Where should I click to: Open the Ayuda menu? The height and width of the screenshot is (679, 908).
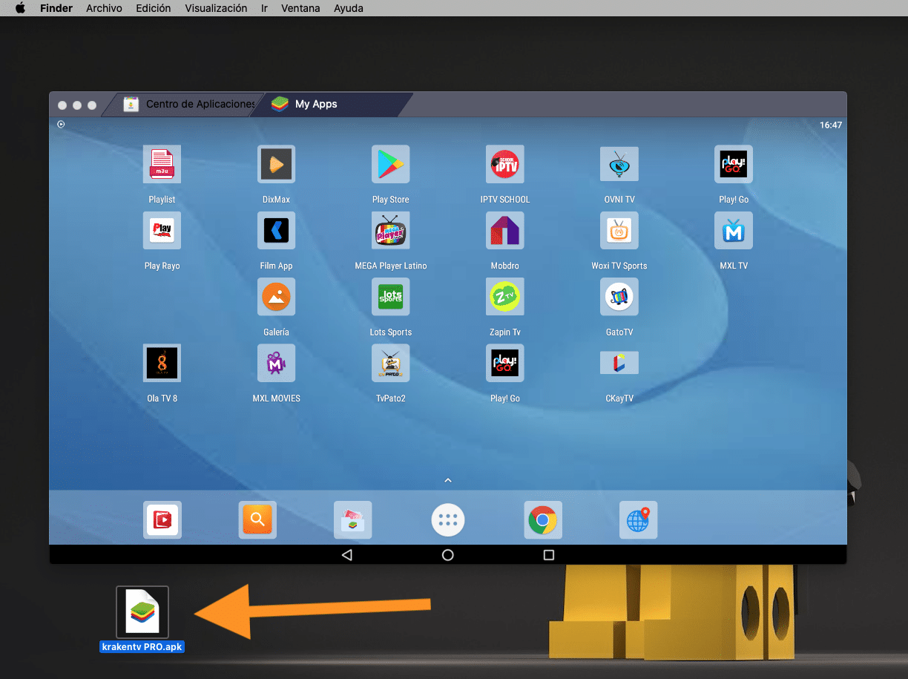349,8
